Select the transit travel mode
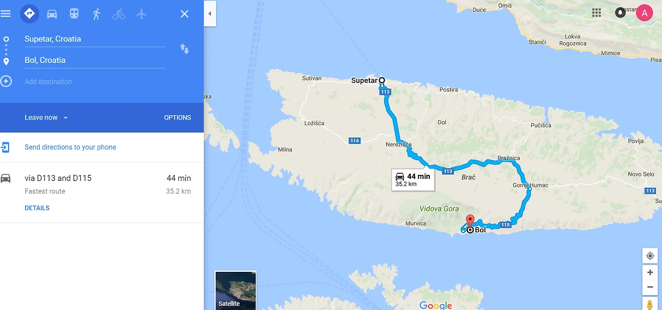The image size is (662, 310). pos(74,14)
